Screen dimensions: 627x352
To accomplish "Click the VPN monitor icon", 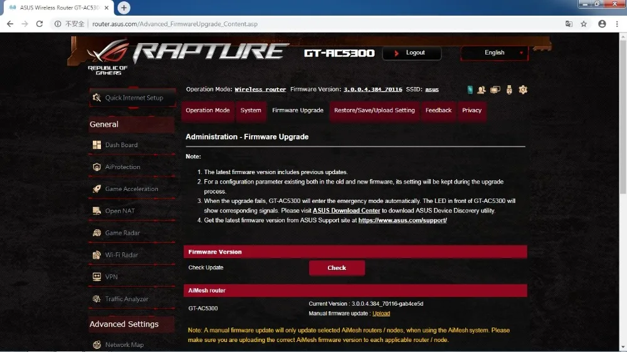I will tap(97, 277).
